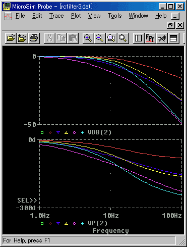Screen dimensions: 187x247
Task: Click cyan plus marker in VDB(2) legend
Action: (x=82, y=133)
